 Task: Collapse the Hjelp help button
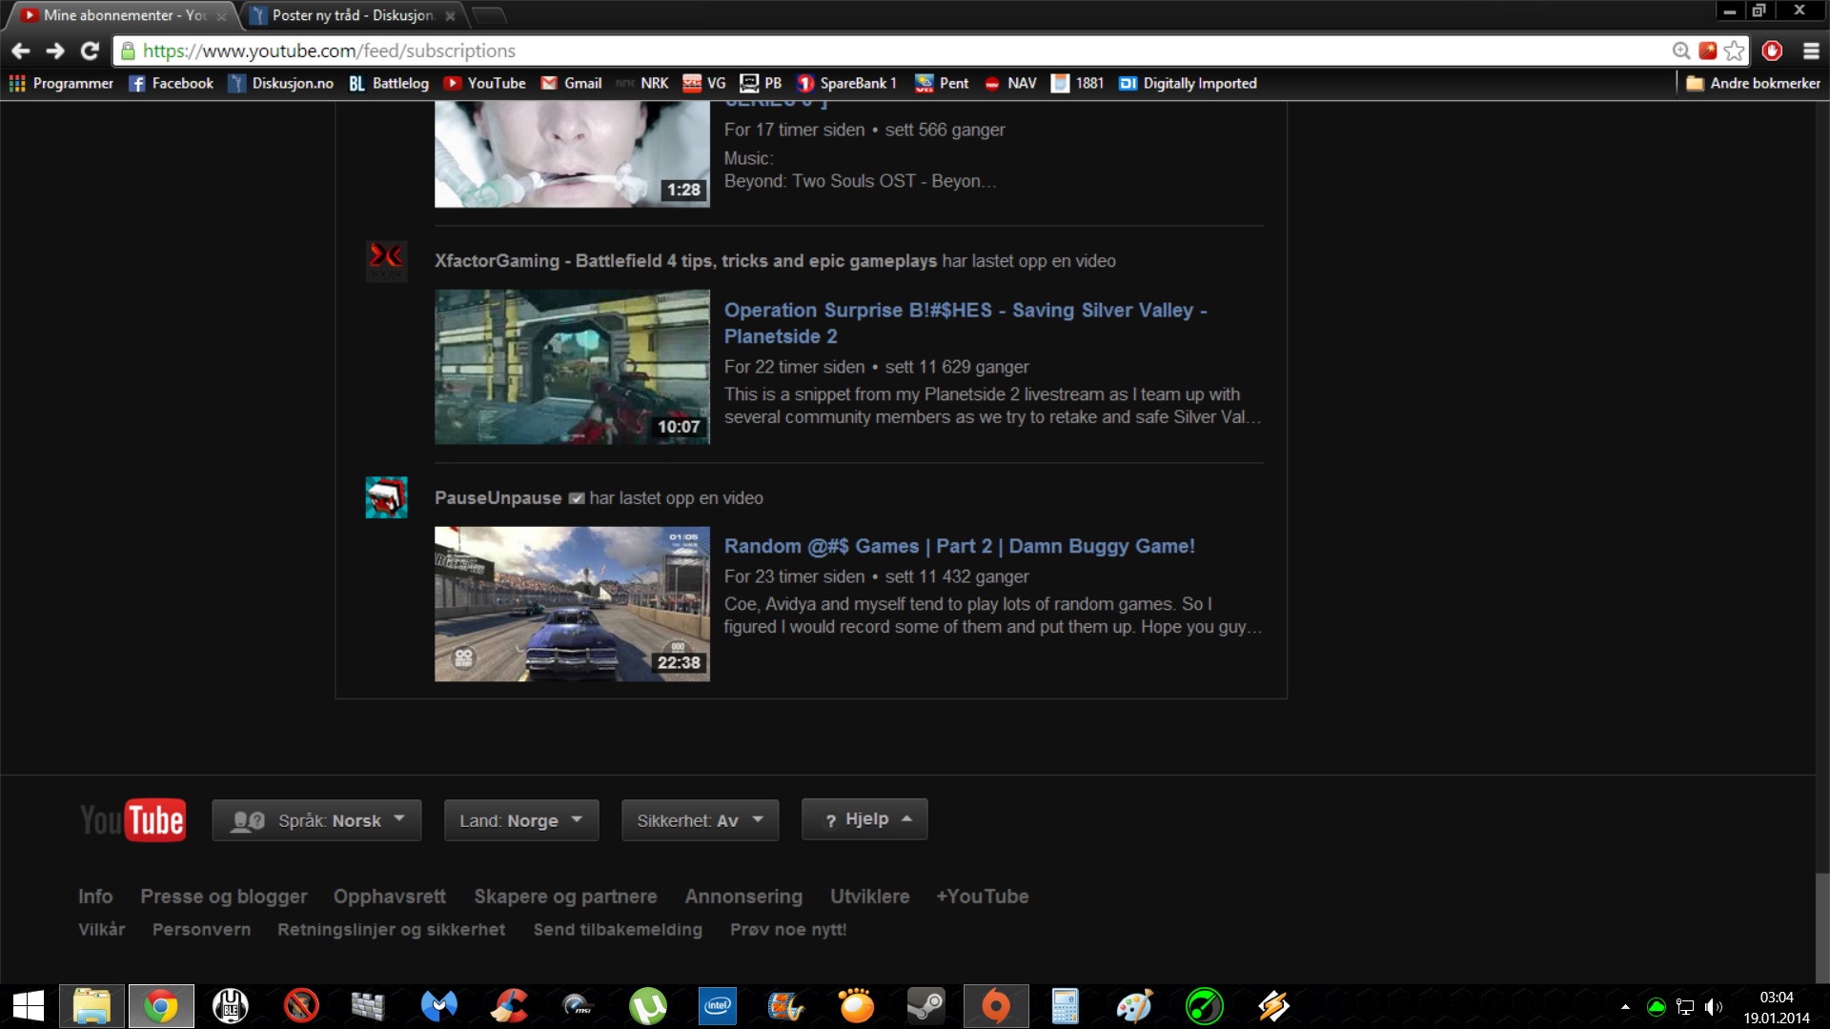click(864, 819)
